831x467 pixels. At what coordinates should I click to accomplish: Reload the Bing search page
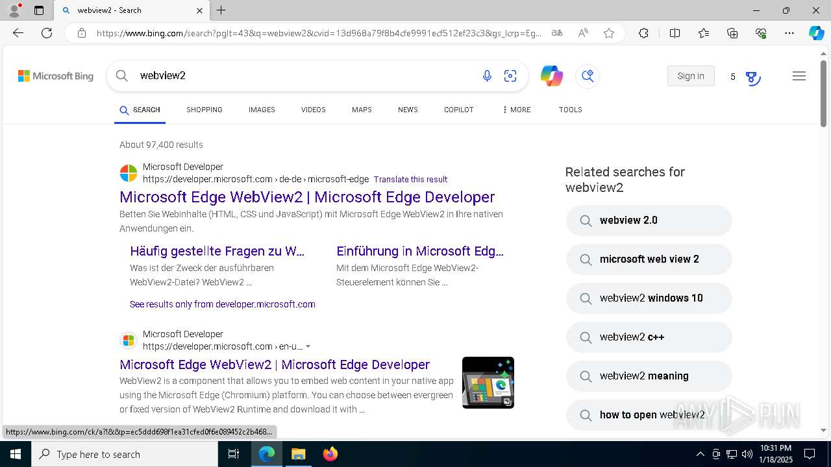click(47, 33)
